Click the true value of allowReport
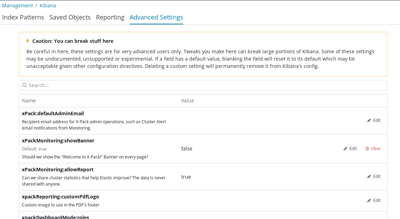The width and height of the screenshot is (400, 219). pos(186,177)
